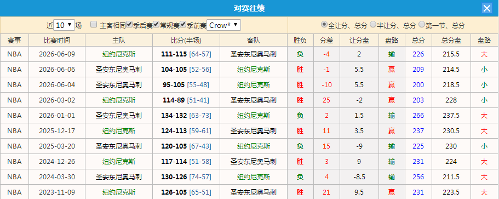Viewport: 499px width, 199px height.
Task: Click the 130-126 score
Action: (174, 177)
